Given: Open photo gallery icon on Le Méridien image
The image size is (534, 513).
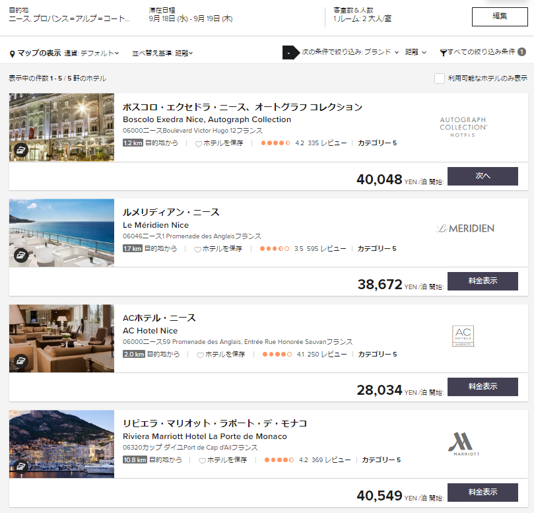Looking at the screenshot, I should click(21, 255).
